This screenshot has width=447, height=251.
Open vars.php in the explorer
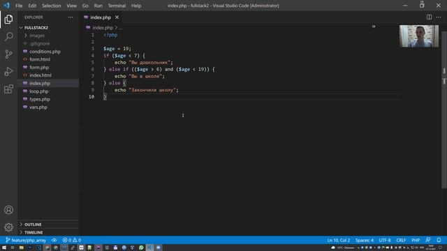point(38,107)
